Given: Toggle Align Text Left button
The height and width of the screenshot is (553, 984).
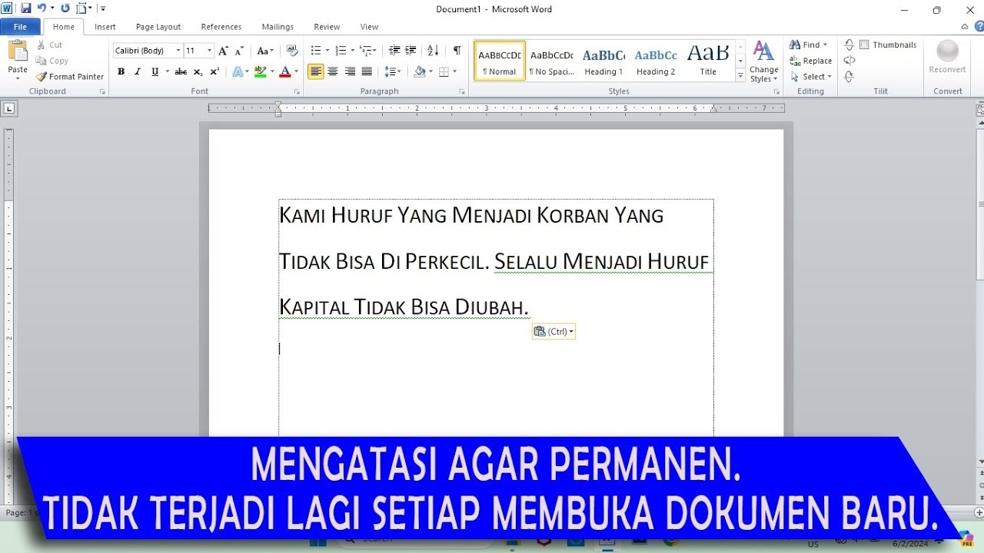Looking at the screenshot, I should click(316, 71).
